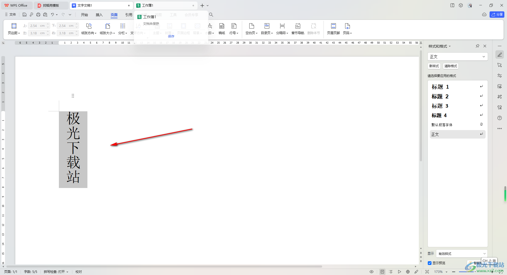507x275 pixels.
Task: Click the more options dots in right sidebar
Action: [x=500, y=129]
